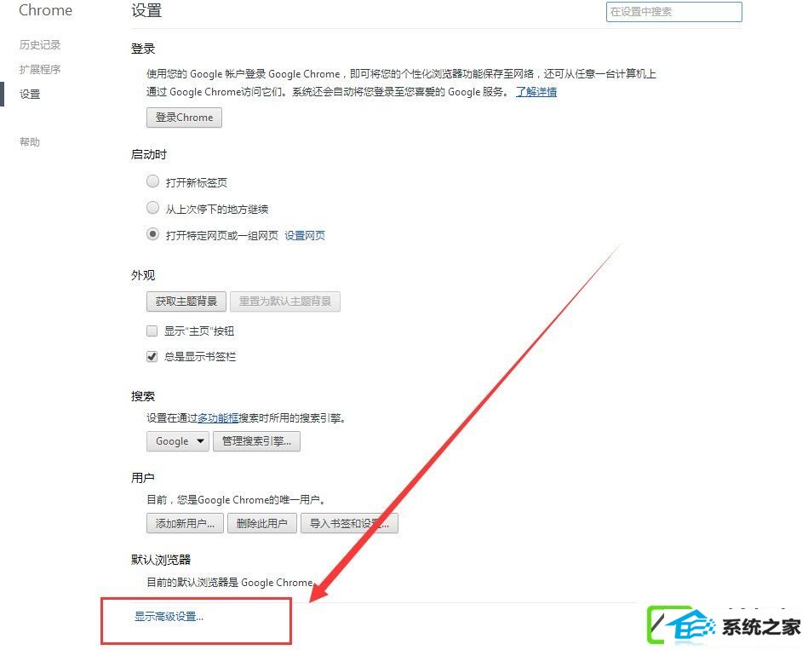Open 帮助 in the sidebar
Screen dimensions: 808x650
tap(30, 141)
